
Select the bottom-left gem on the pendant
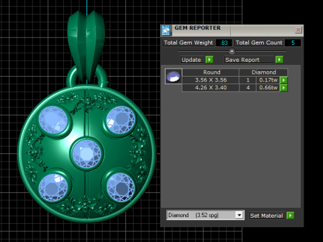coord(53,188)
